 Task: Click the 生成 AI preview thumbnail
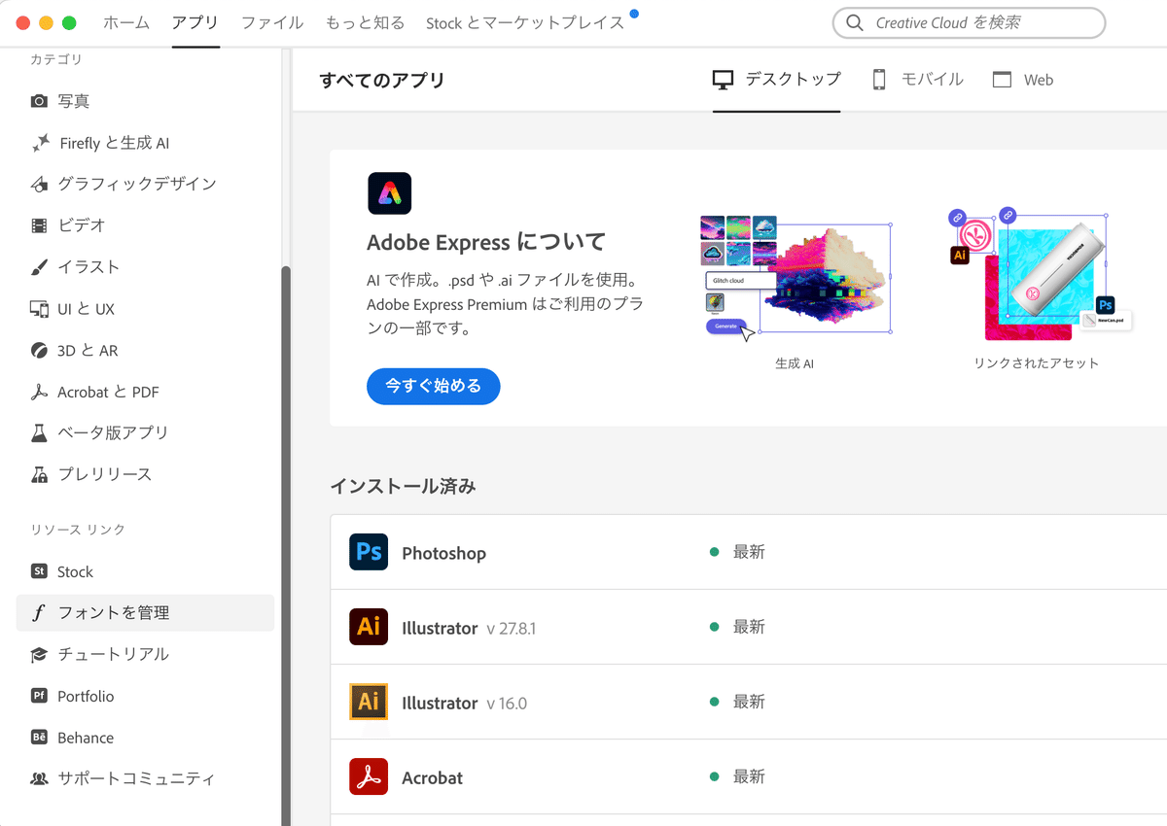[796, 279]
